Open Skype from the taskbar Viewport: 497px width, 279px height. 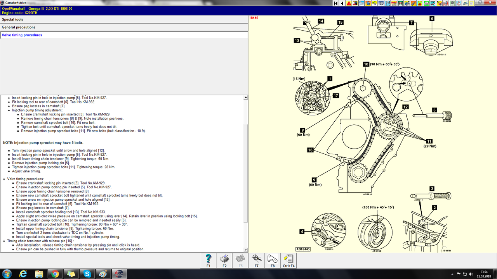(x=87, y=274)
